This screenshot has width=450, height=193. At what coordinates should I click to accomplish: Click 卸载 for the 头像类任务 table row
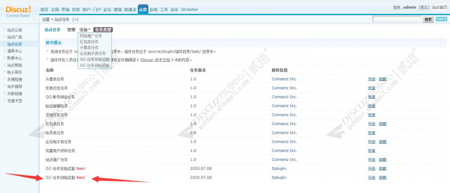click(x=383, y=79)
